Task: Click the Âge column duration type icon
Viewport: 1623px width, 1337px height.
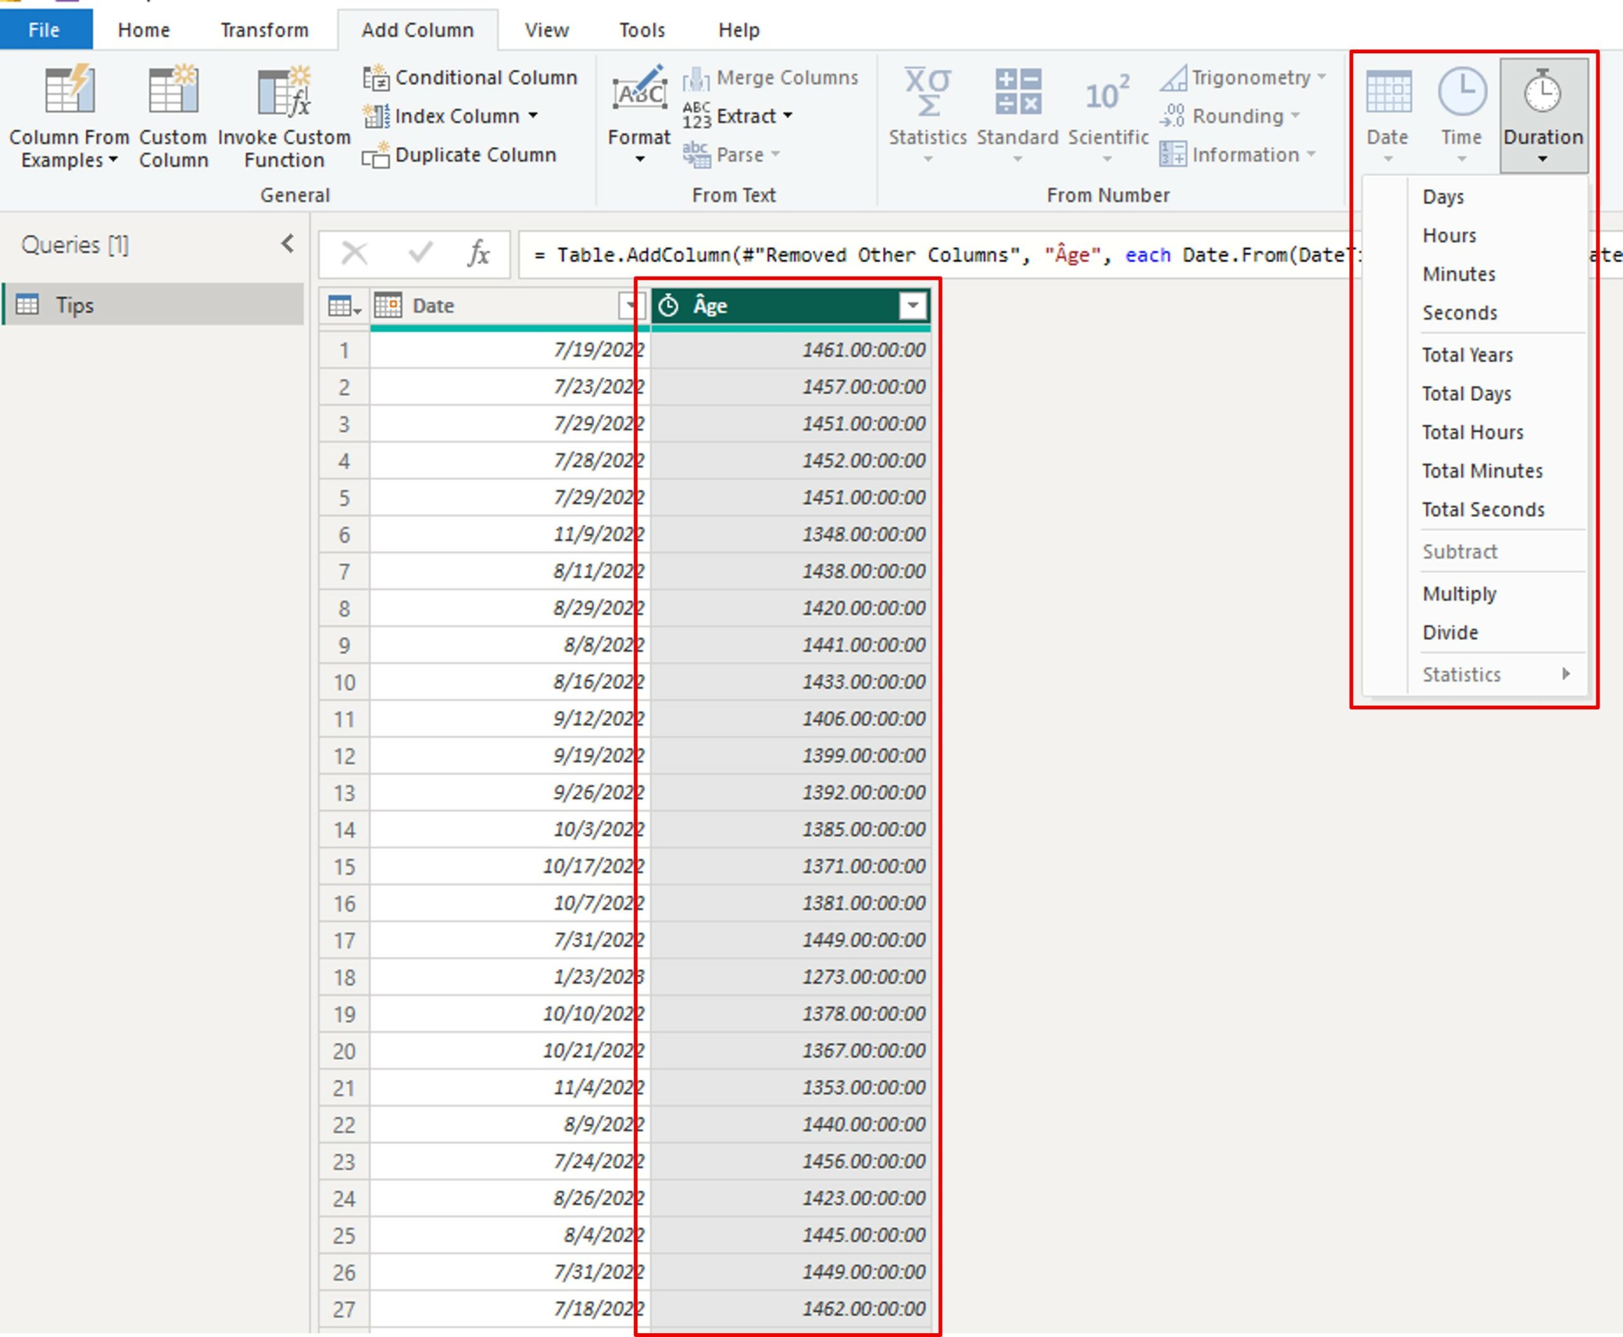Action: coord(669,306)
